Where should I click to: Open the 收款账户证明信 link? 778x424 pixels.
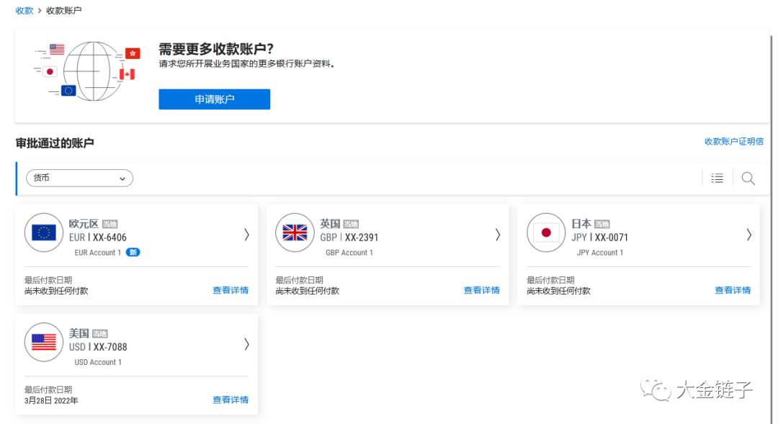point(734,141)
